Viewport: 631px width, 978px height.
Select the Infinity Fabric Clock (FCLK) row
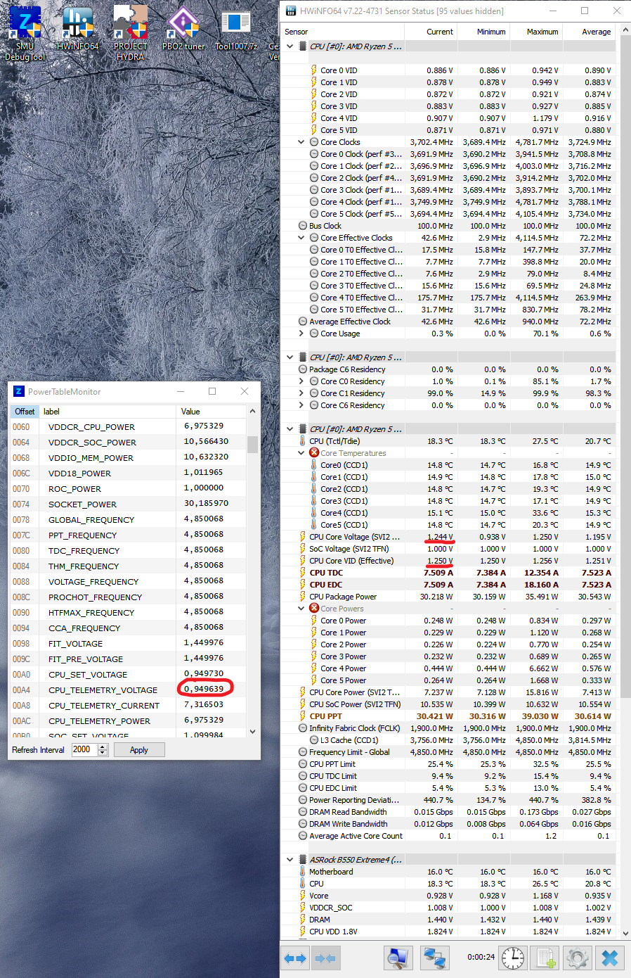point(448,728)
